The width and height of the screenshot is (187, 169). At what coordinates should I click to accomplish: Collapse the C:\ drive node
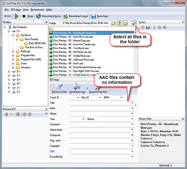point(9,31)
